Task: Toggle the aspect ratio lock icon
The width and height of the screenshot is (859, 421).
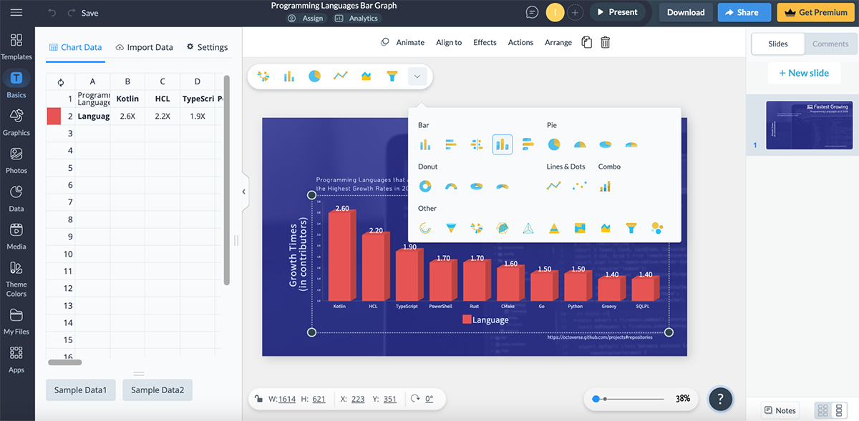Action: (258, 399)
